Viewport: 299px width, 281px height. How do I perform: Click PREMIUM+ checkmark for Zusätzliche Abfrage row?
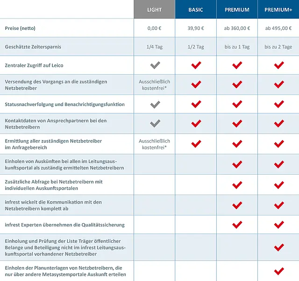[x=279, y=185]
